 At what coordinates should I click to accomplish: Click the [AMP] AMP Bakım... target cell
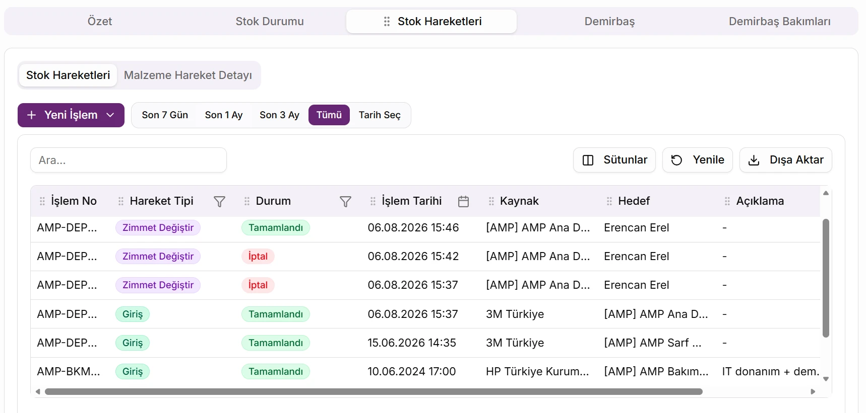coord(656,372)
